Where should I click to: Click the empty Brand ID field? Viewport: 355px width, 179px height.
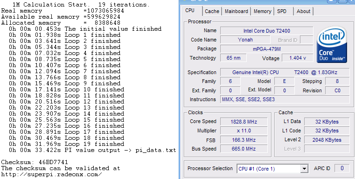click(307, 40)
